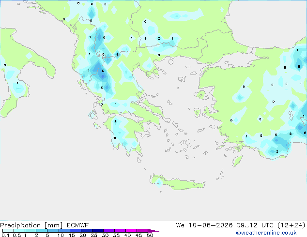Click the '25' legend scale number

click(x=94, y=235)
